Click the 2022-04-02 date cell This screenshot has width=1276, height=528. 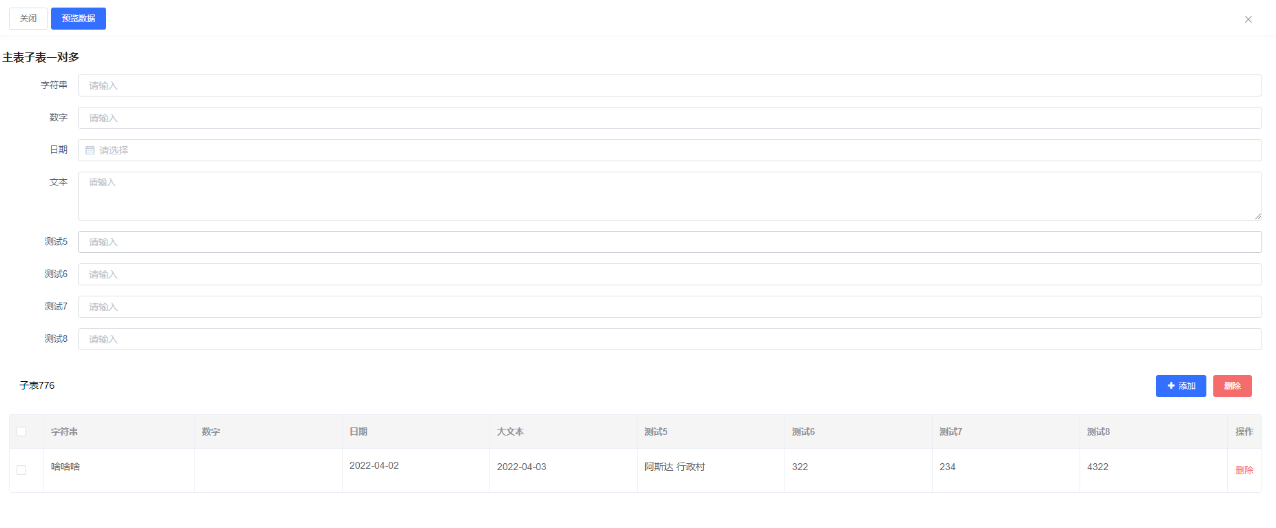tap(374, 466)
